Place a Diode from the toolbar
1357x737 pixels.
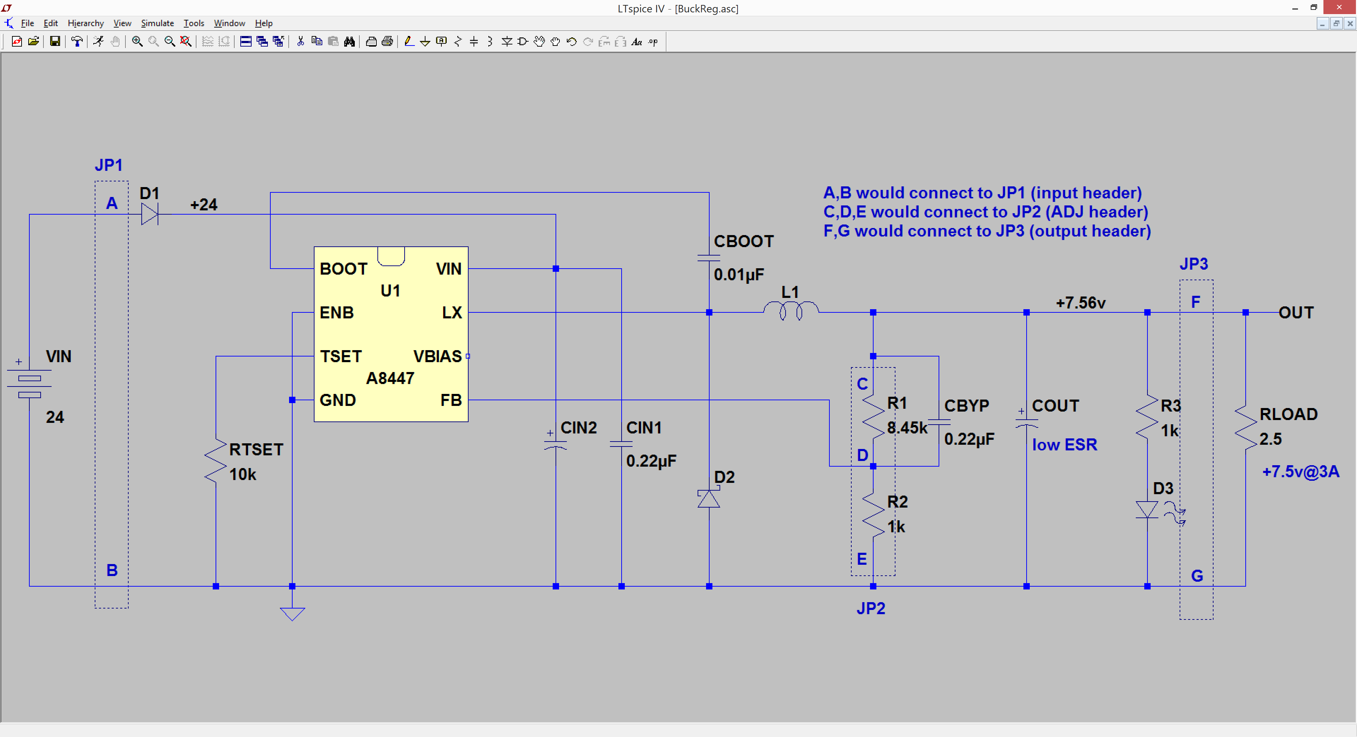pos(507,42)
